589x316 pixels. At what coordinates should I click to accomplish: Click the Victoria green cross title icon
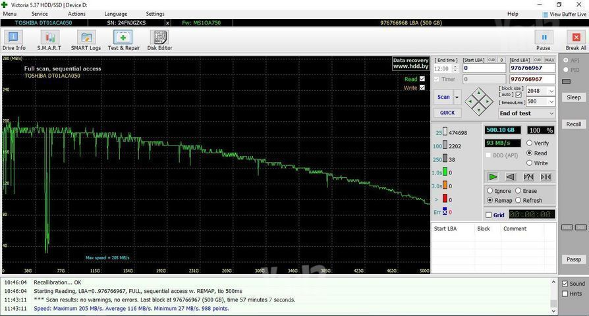(5, 5)
